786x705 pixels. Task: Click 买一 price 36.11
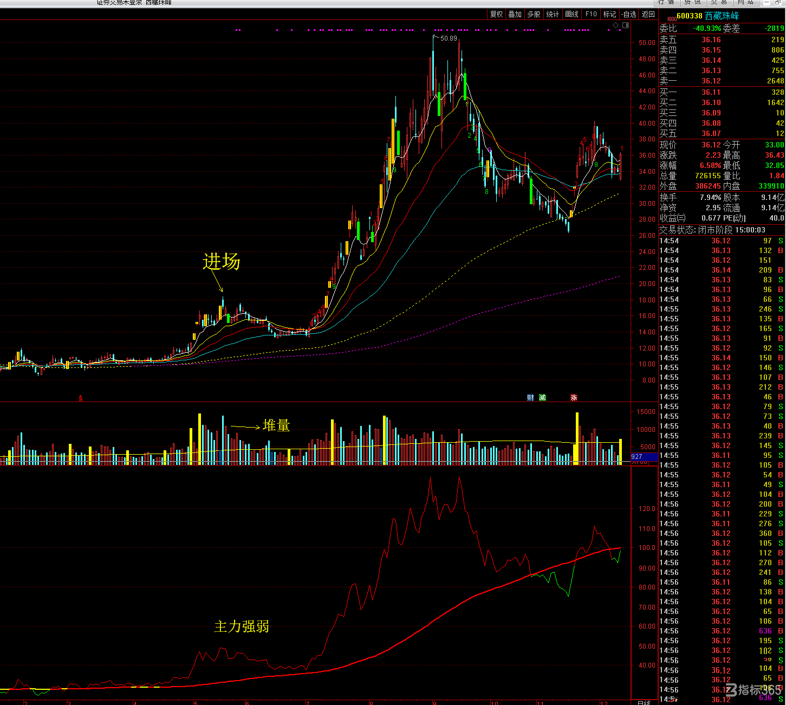(x=711, y=92)
